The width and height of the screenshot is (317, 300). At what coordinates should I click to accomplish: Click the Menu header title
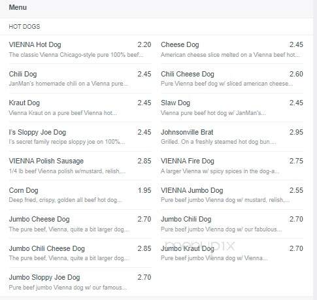[x=18, y=7]
